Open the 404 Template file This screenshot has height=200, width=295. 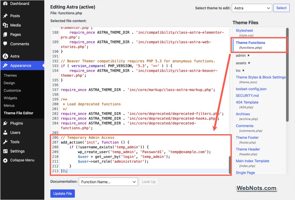247,102
